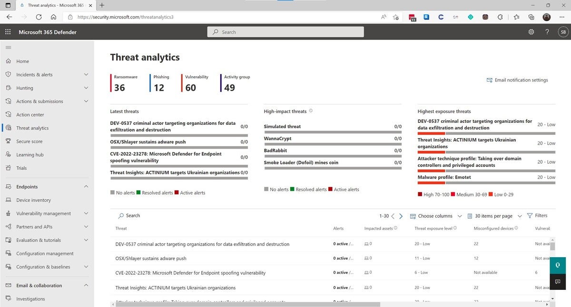Click the Investigations sidebar icon
571x307 pixels.
(8, 299)
